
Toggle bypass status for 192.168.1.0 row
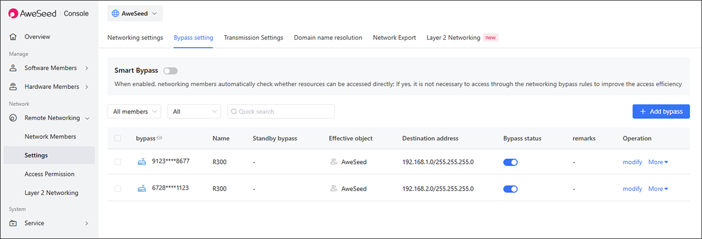pos(510,162)
